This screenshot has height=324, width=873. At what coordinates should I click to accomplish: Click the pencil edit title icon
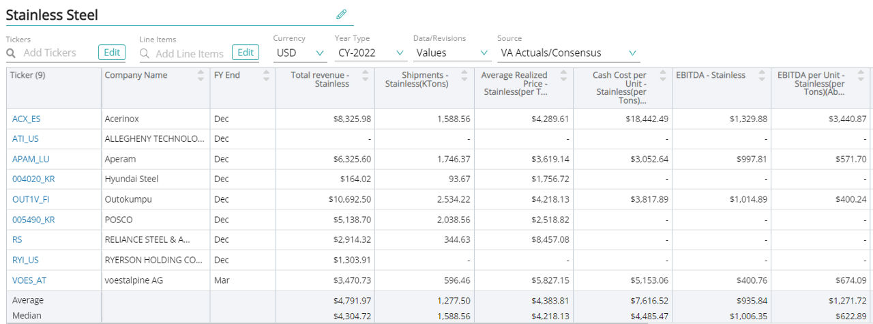342,14
